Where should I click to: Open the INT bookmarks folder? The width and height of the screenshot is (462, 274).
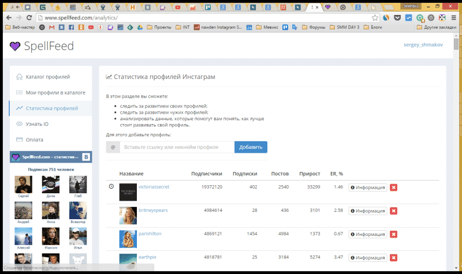tap(182, 27)
